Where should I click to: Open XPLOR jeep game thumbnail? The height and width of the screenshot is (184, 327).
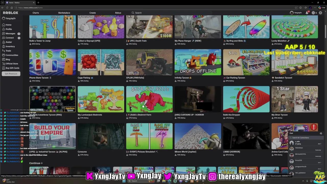149,62
